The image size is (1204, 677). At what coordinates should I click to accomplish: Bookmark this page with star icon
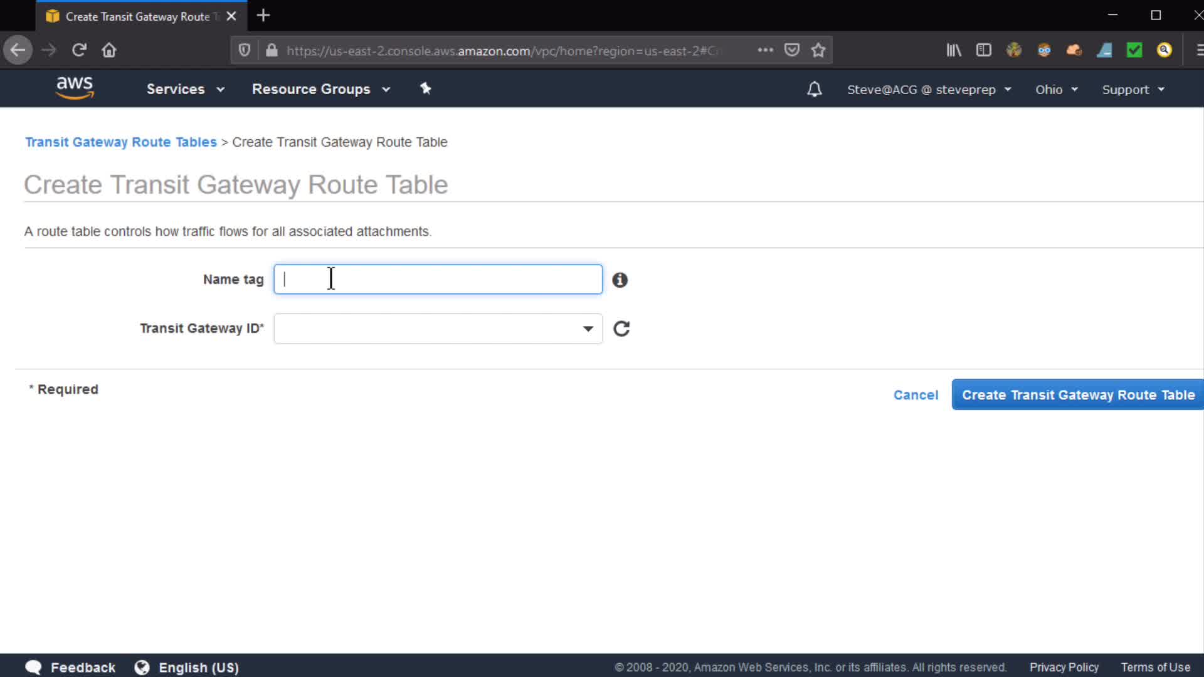[x=818, y=50]
